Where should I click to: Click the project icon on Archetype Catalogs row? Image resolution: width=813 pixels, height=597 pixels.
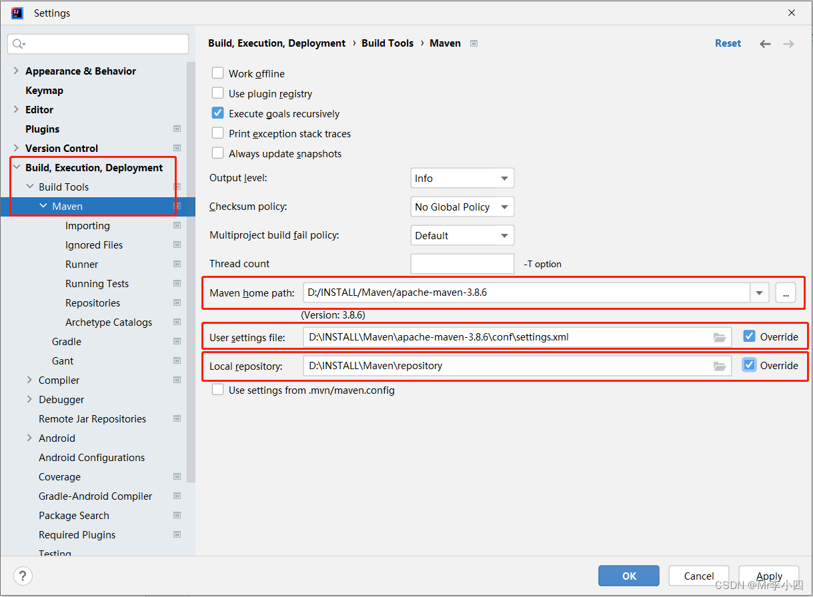[x=177, y=322]
